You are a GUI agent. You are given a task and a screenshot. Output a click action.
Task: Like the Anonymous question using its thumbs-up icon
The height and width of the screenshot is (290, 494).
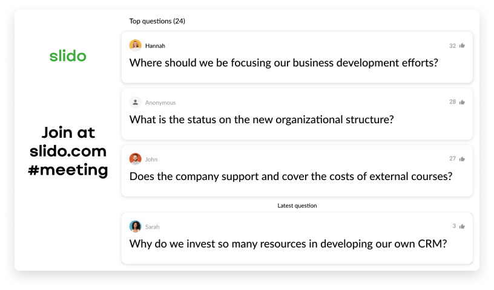pos(462,102)
